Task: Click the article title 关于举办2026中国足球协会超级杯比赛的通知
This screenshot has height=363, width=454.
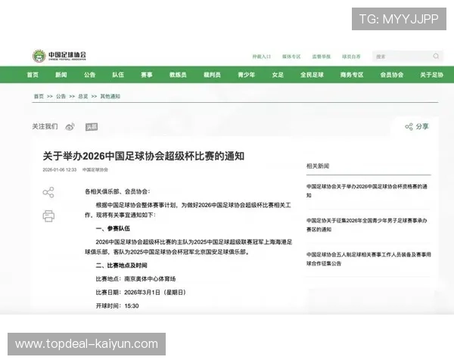Action: [x=144, y=156]
